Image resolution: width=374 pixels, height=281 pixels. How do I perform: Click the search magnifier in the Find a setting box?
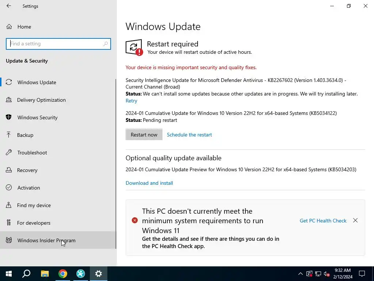pos(106,44)
